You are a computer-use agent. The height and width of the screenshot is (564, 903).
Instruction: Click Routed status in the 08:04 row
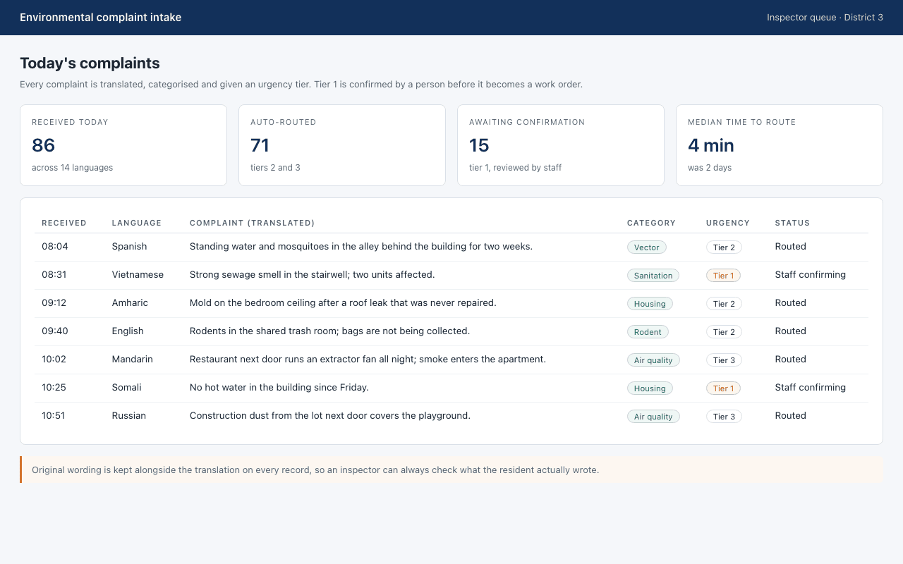coord(790,247)
